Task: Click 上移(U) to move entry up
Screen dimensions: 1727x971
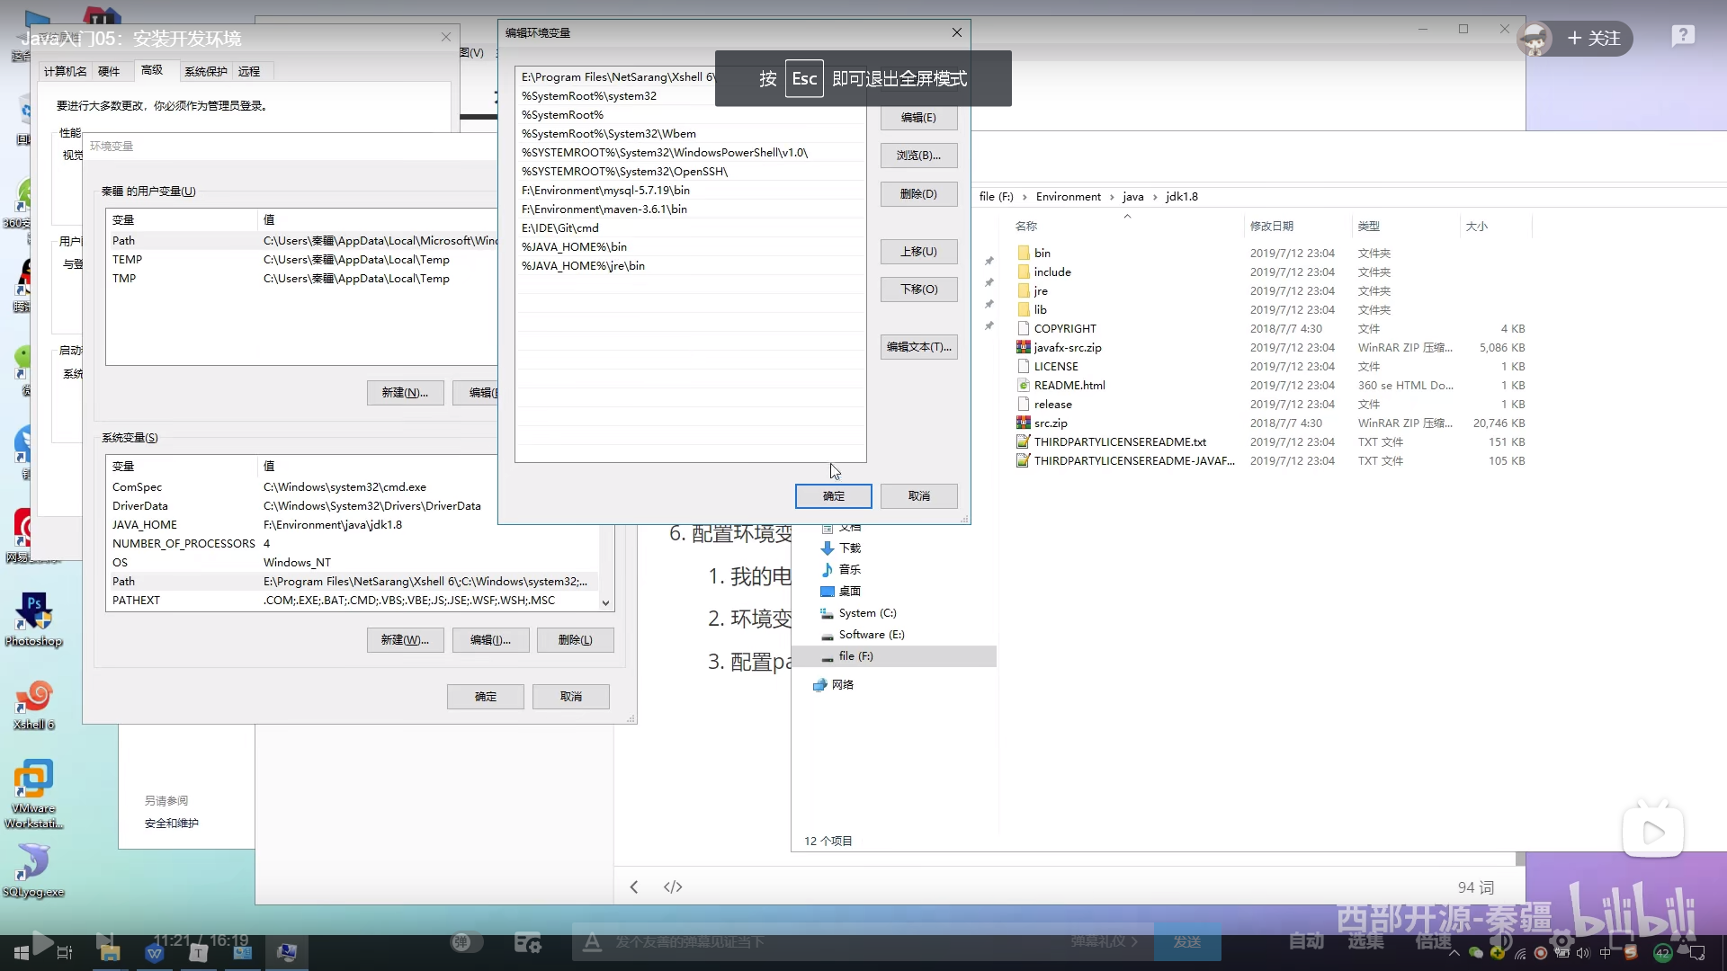Action: pos(918,252)
